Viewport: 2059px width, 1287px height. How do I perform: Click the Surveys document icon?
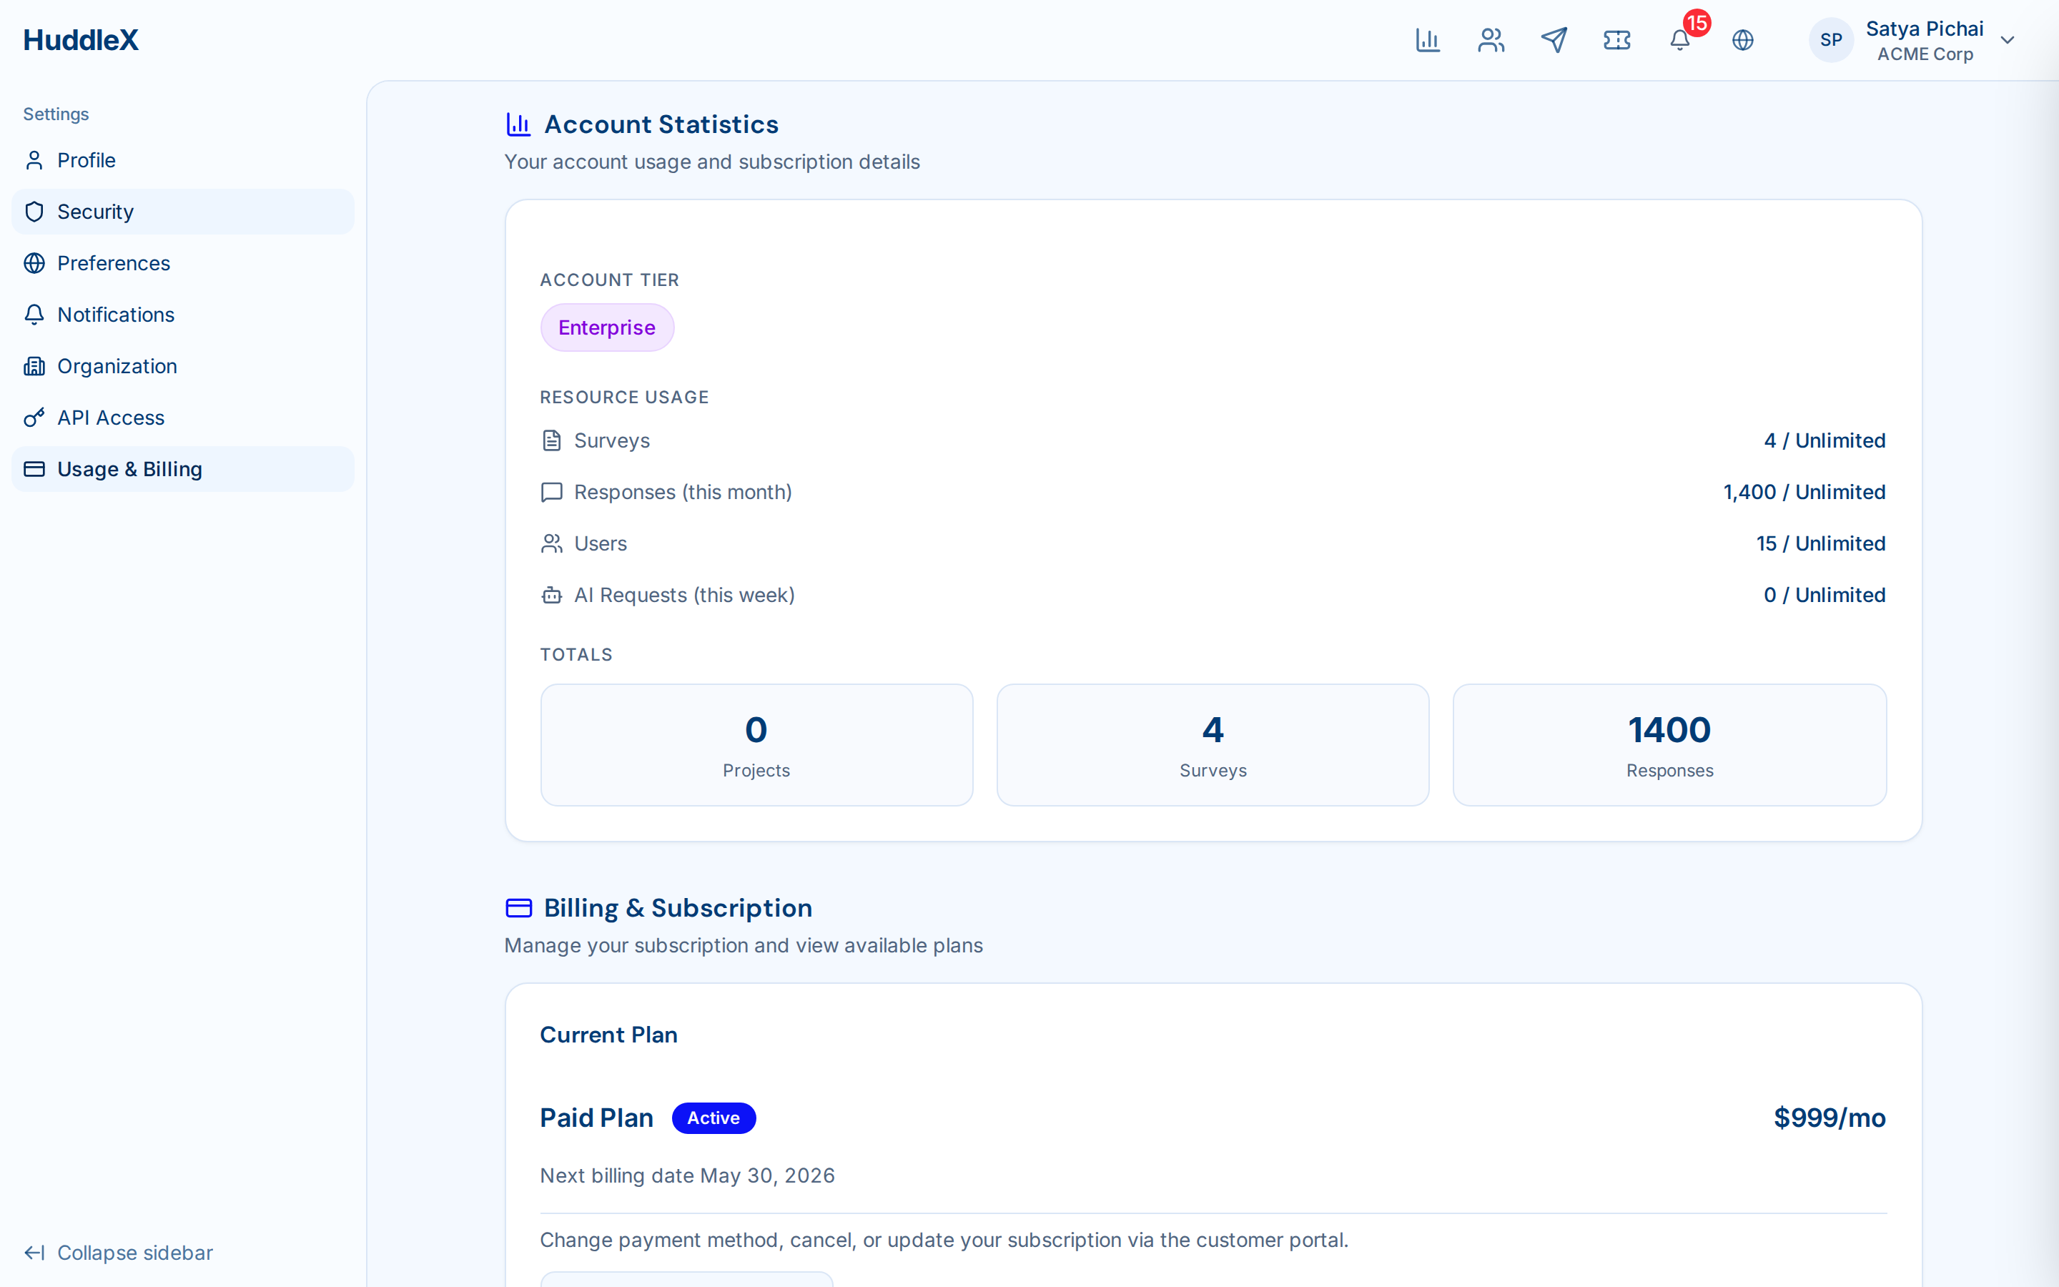click(x=551, y=441)
